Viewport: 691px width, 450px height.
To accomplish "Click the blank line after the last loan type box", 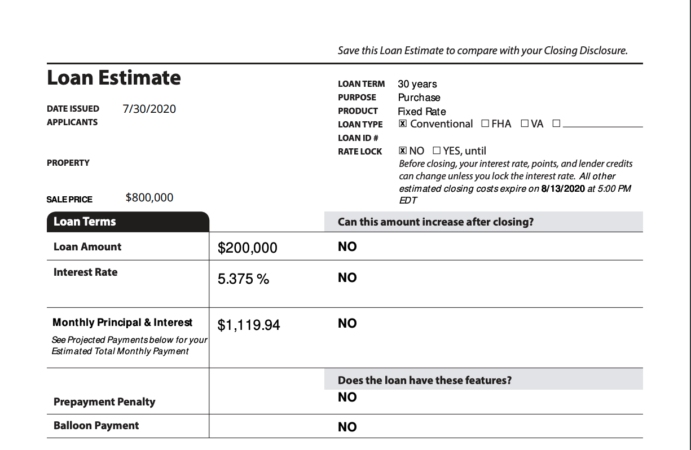I will pyautogui.click(x=602, y=125).
